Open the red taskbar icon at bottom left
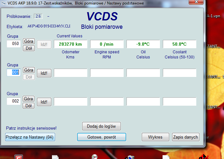Viewport: 224px width, 159px height. 18,157
